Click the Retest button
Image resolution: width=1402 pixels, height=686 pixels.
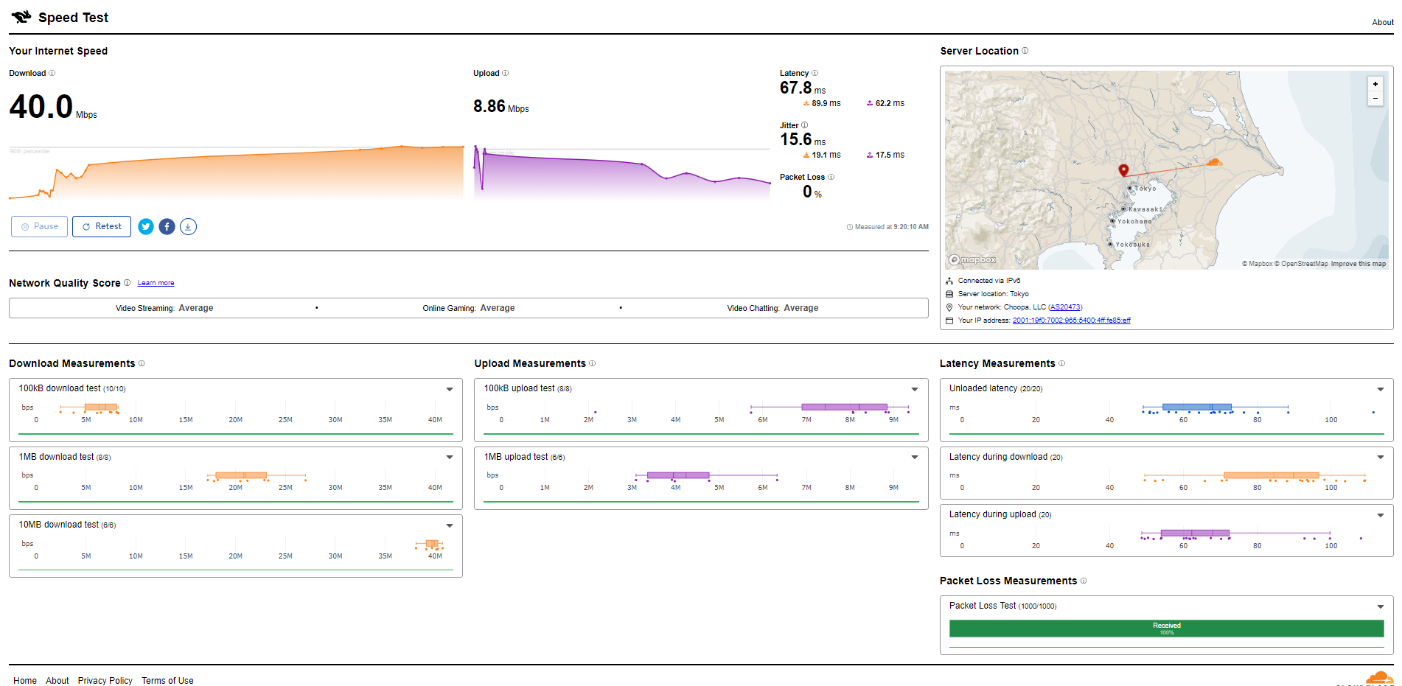(x=102, y=226)
